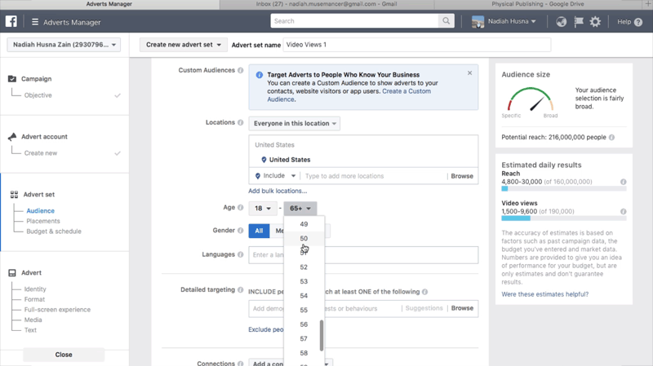Click the search magnifier button
Viewport: 653px width, 366px height.
coord(446,21)
